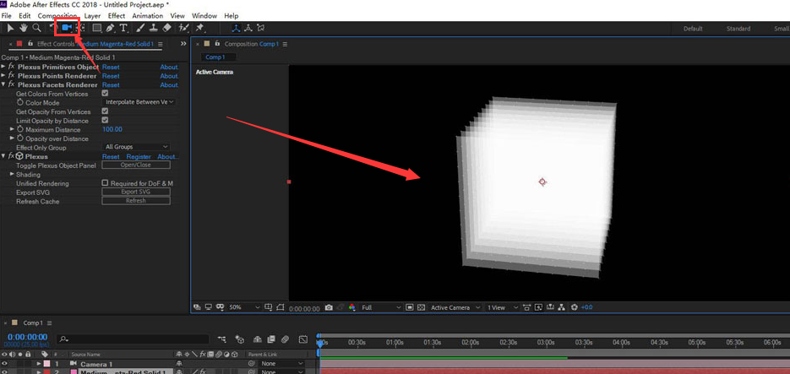This screenshot has width=790, height=374.
Task: Select the Rectangle shape tool
Action: (96, 28)
